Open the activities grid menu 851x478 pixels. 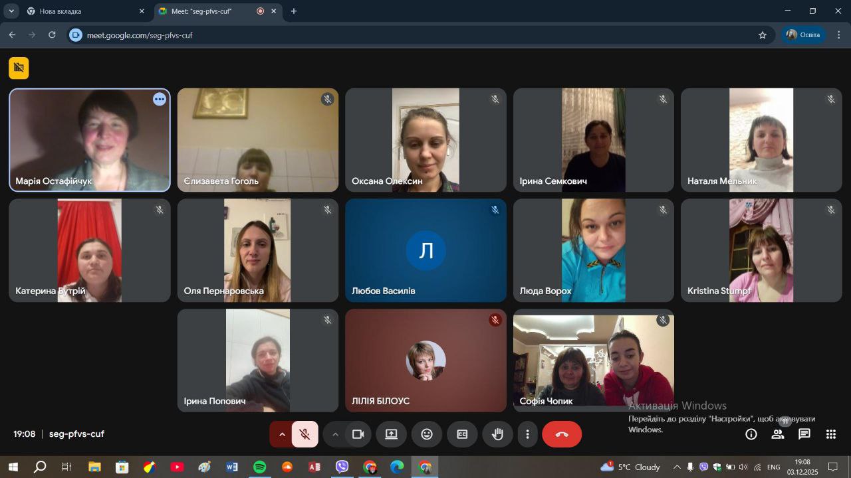[831, 434]
